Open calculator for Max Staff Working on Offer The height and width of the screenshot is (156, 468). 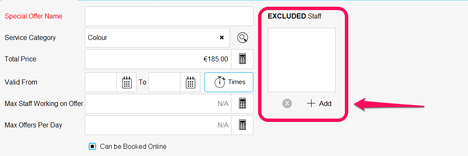(x=242, y=103)
